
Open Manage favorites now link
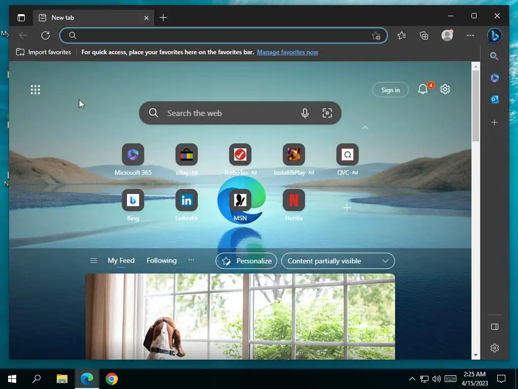(x=287, y=52)
